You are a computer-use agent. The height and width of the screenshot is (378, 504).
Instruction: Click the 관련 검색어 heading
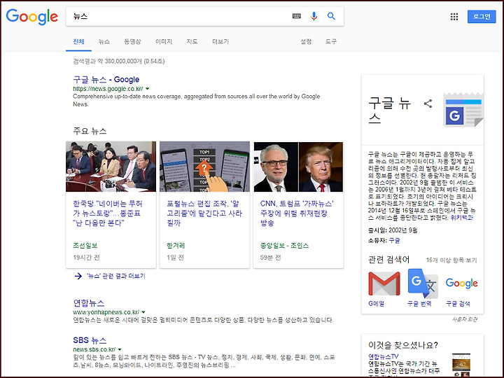click(389, 260)
